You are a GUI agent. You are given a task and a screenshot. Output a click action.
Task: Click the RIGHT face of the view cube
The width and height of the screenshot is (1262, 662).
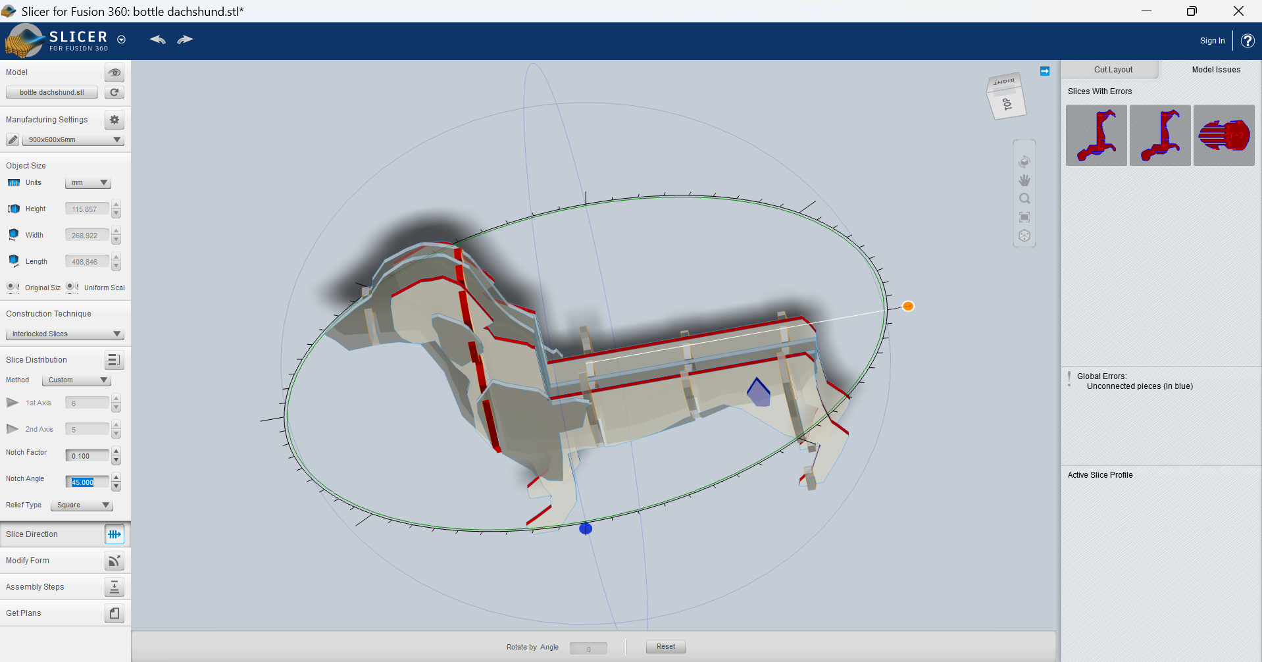pos(1004,82)
